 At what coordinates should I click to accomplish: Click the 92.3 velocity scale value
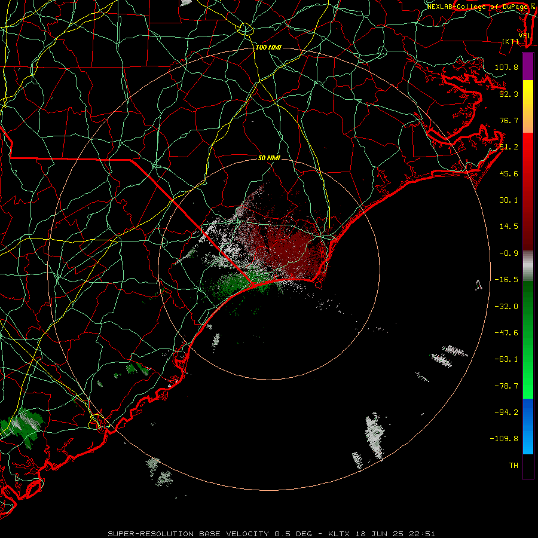click(x=509, y=94)
